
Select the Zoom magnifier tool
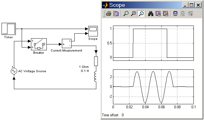(x=126, y=14)
